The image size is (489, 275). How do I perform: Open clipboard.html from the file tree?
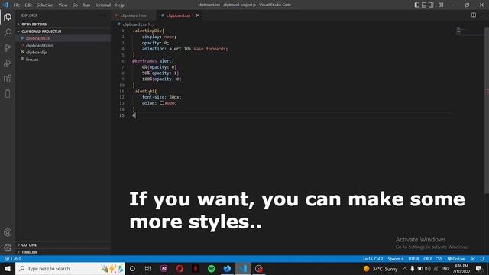tap(63, 45)
